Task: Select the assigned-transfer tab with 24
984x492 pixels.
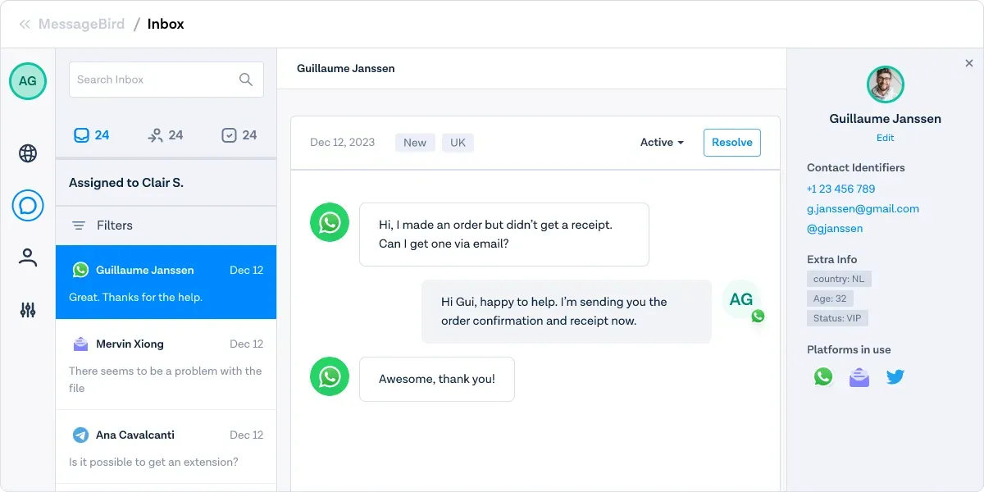Action: (x=165, y=135)
